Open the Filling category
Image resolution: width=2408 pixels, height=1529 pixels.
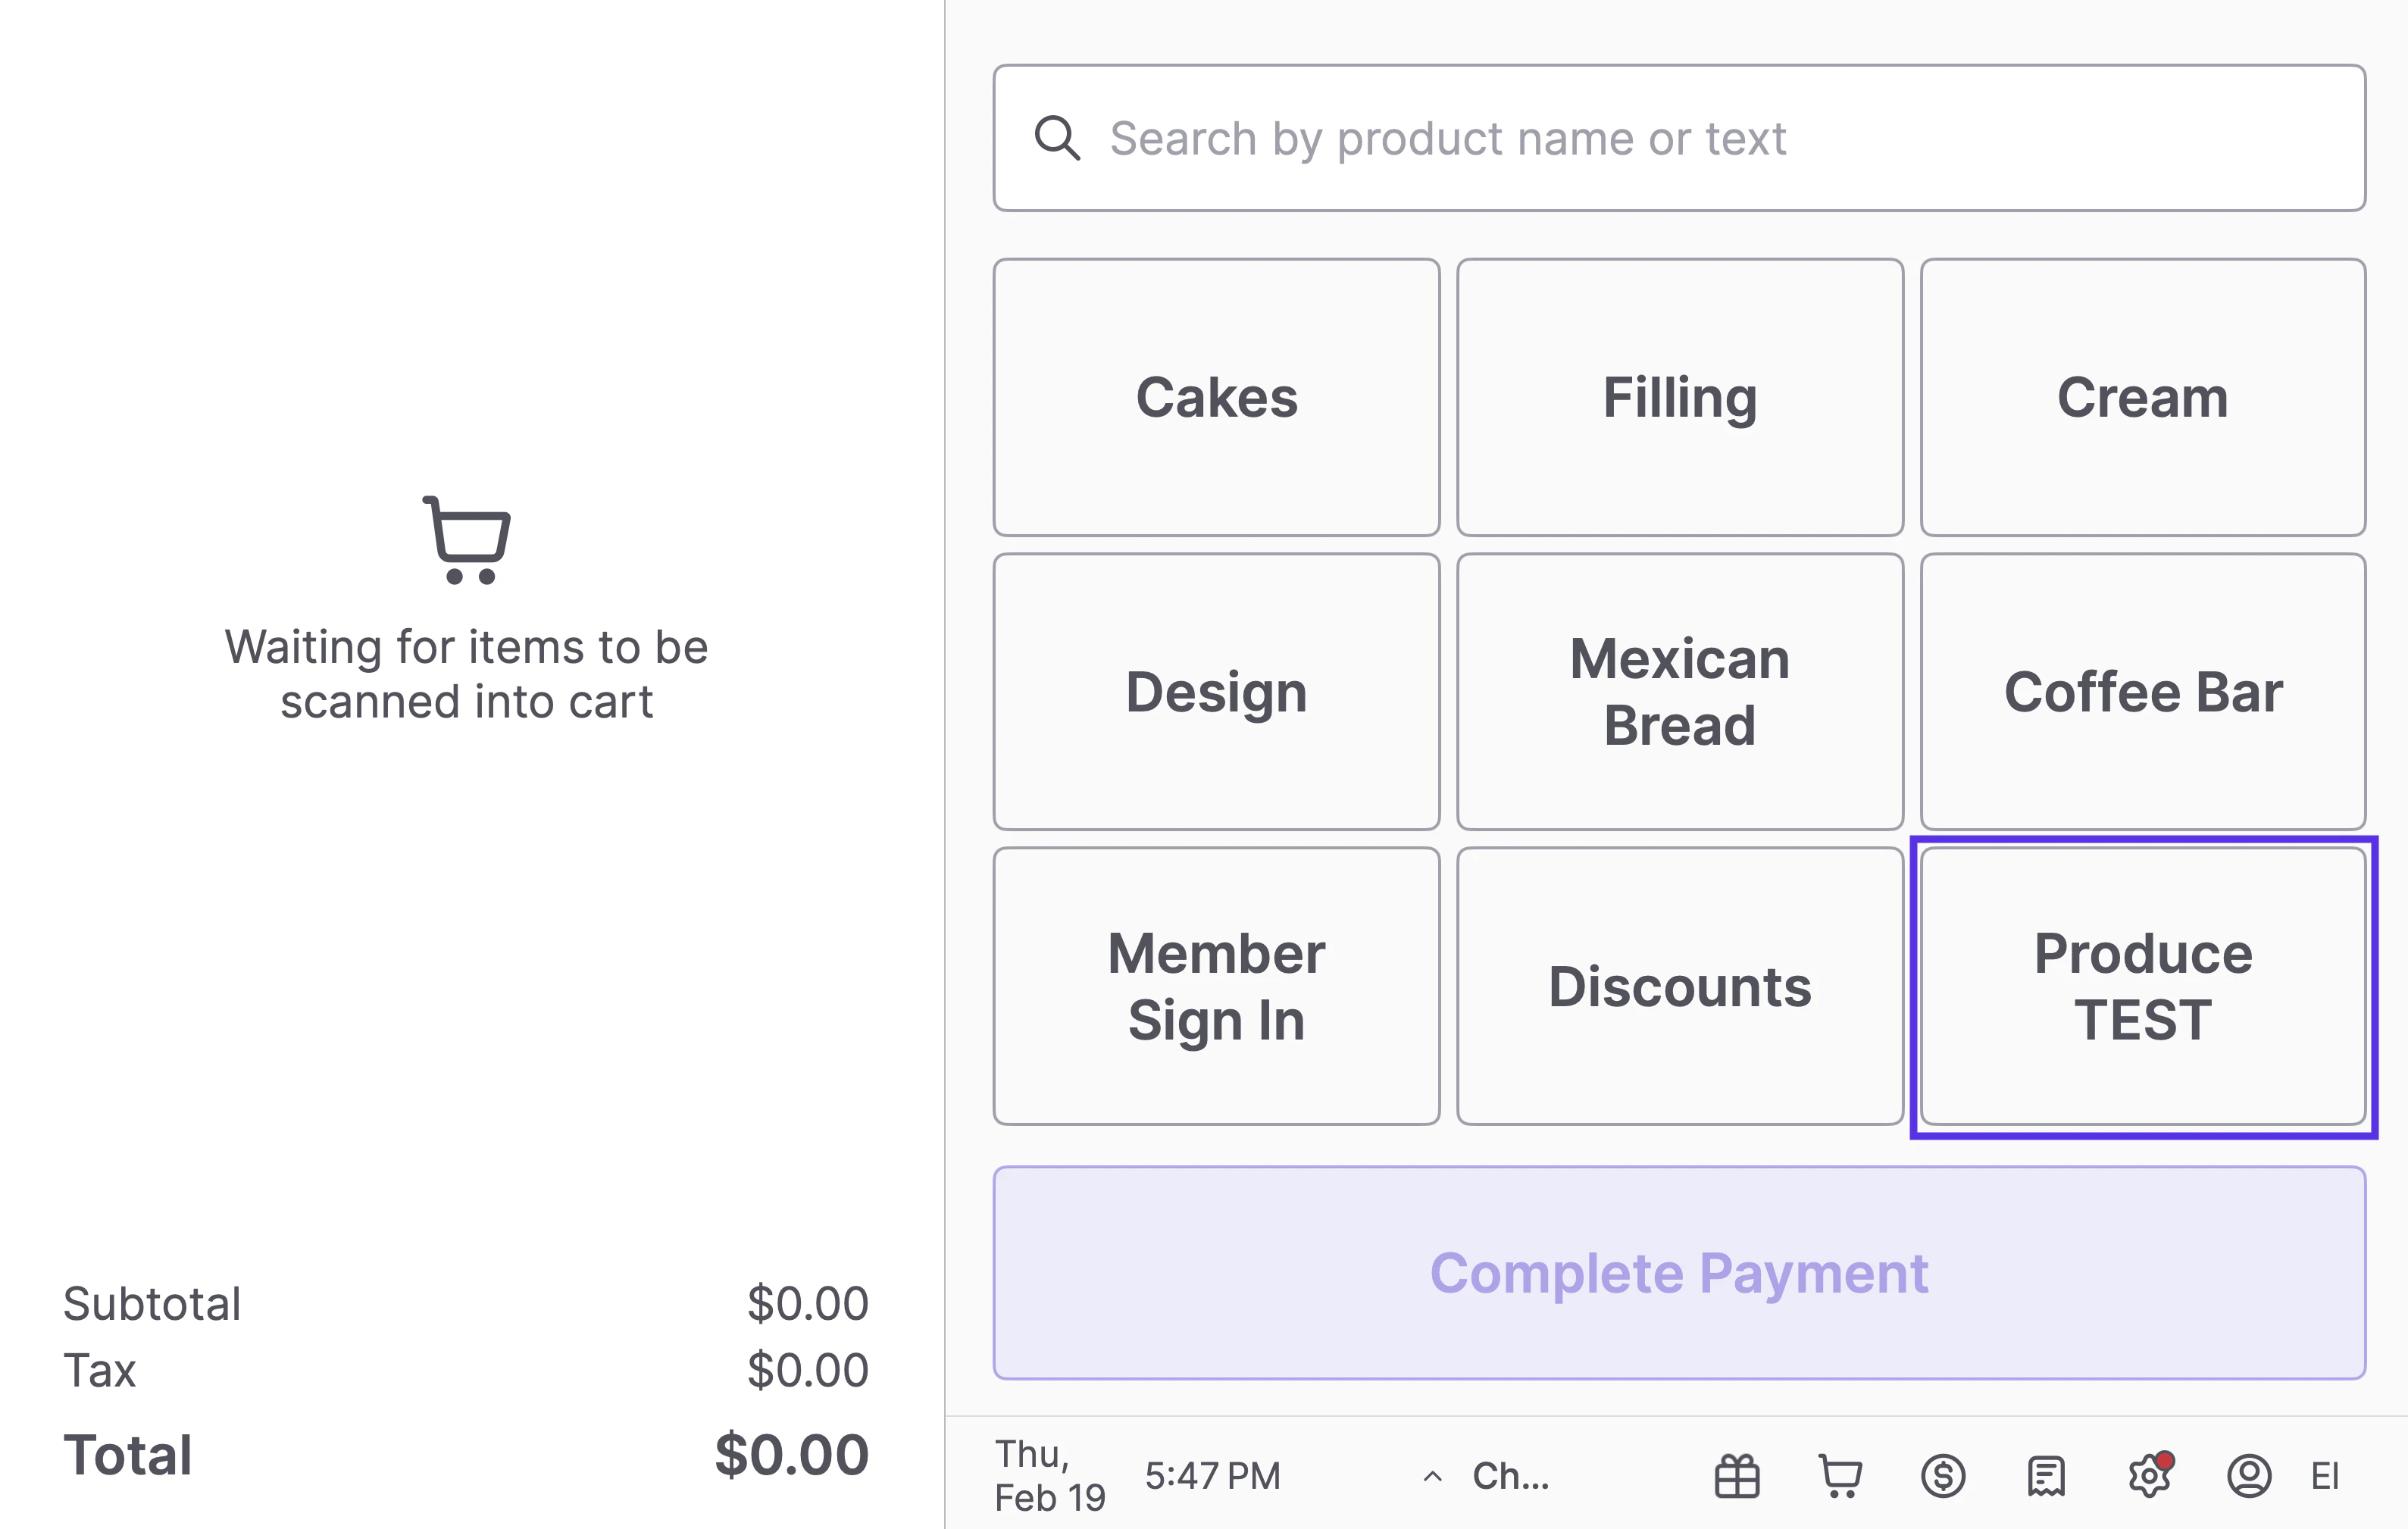click(x=1680, y=397)
